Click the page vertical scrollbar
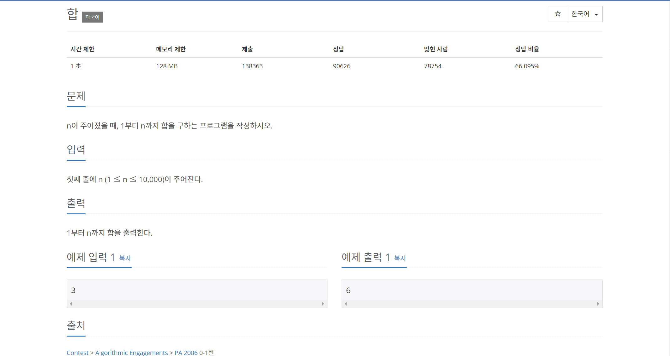Image resolution: width=670 pixels, height=356 pixels. click(x=669, y=100)
